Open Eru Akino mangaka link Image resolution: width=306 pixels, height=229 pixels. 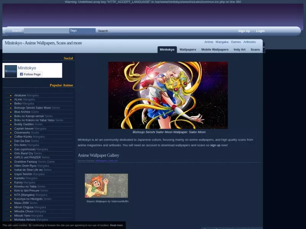(21, 145)
